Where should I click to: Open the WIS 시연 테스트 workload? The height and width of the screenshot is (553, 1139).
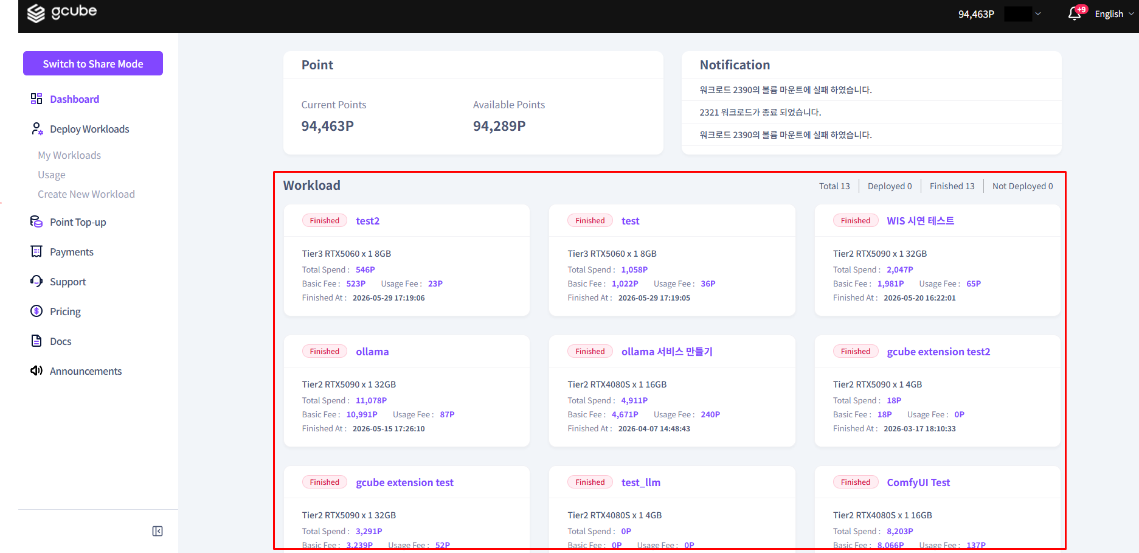tap(921, 221)
